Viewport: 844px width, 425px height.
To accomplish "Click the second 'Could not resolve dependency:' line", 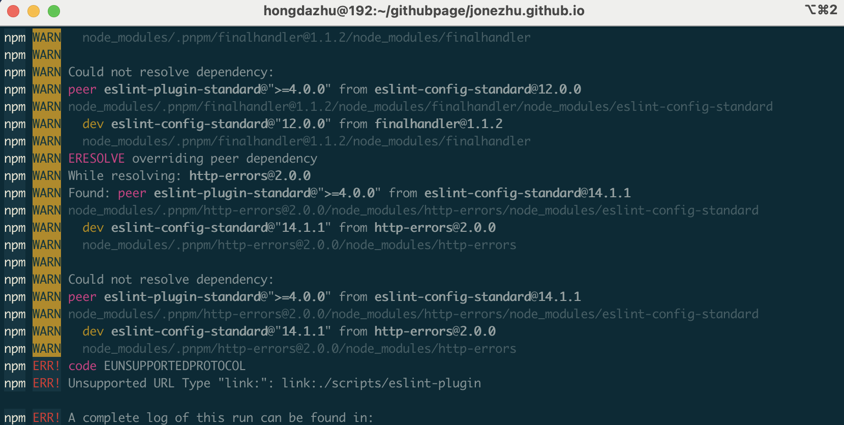I will coord(170,280).
